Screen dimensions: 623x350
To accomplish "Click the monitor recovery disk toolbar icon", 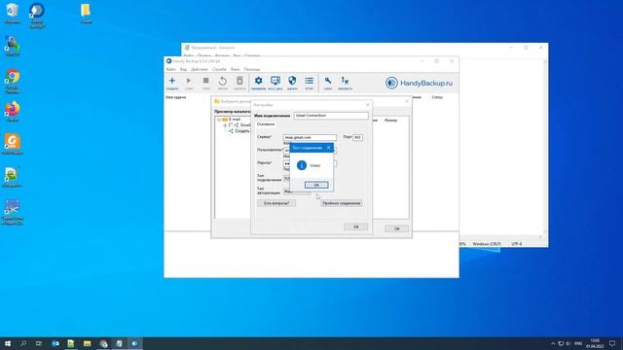I will coord(275,83).
